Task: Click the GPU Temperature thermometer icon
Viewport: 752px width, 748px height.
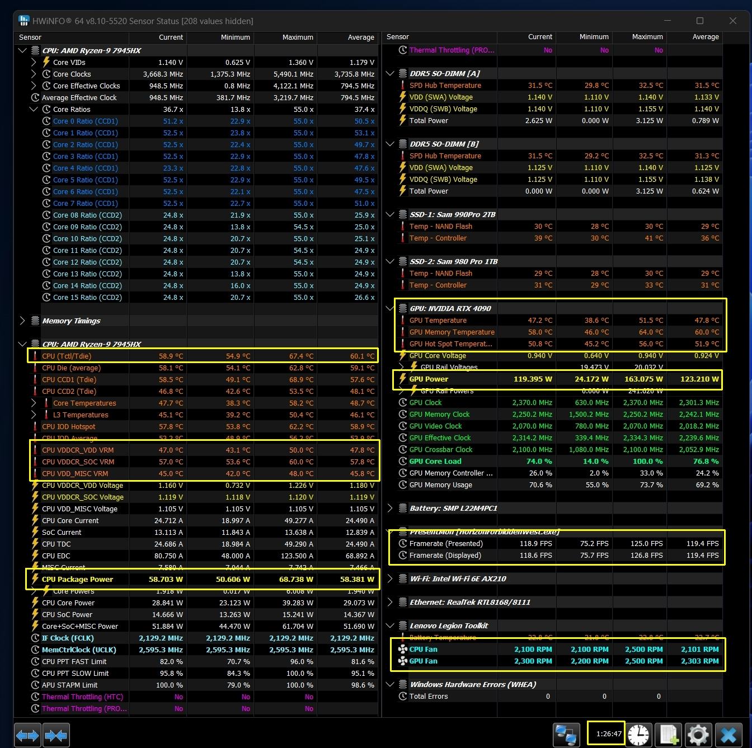Action: pos(402,321)
